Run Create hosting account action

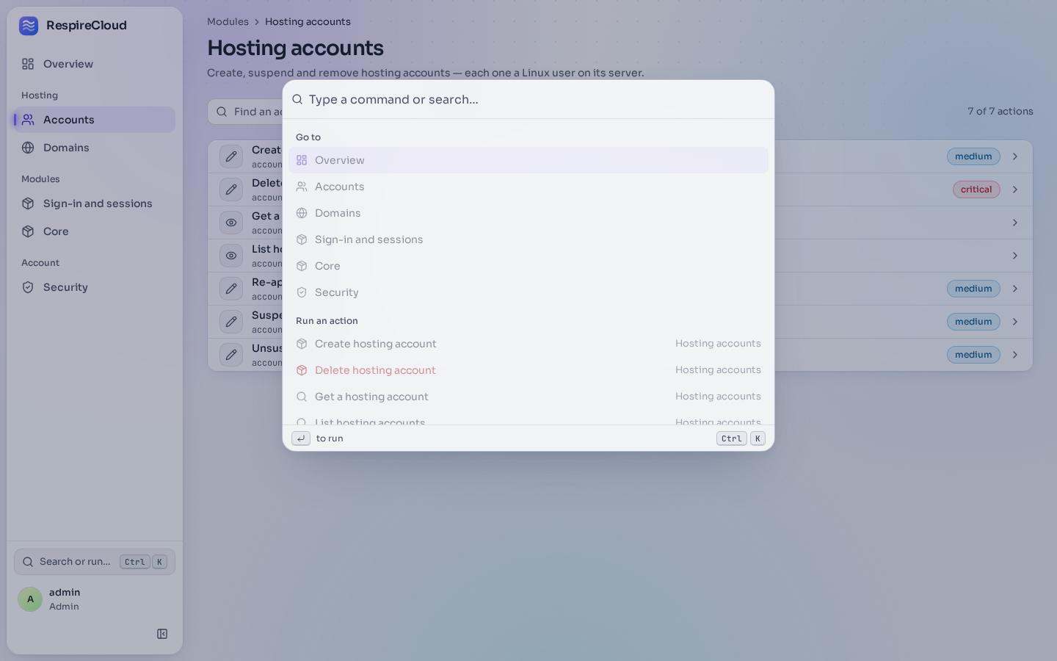(x=528, y=344)
